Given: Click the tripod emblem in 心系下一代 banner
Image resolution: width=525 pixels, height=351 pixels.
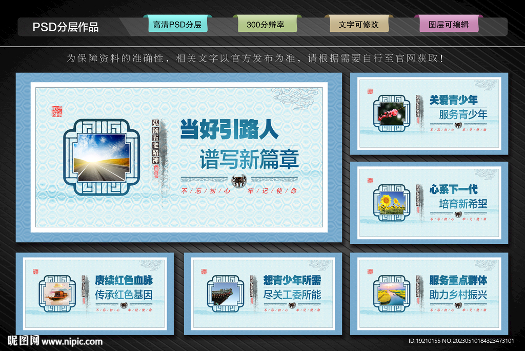Looking at the screenshot, I should (x=458, y=214).
